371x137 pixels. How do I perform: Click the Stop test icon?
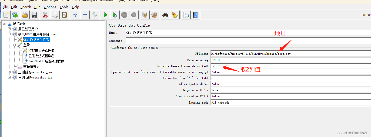(124, 15)
